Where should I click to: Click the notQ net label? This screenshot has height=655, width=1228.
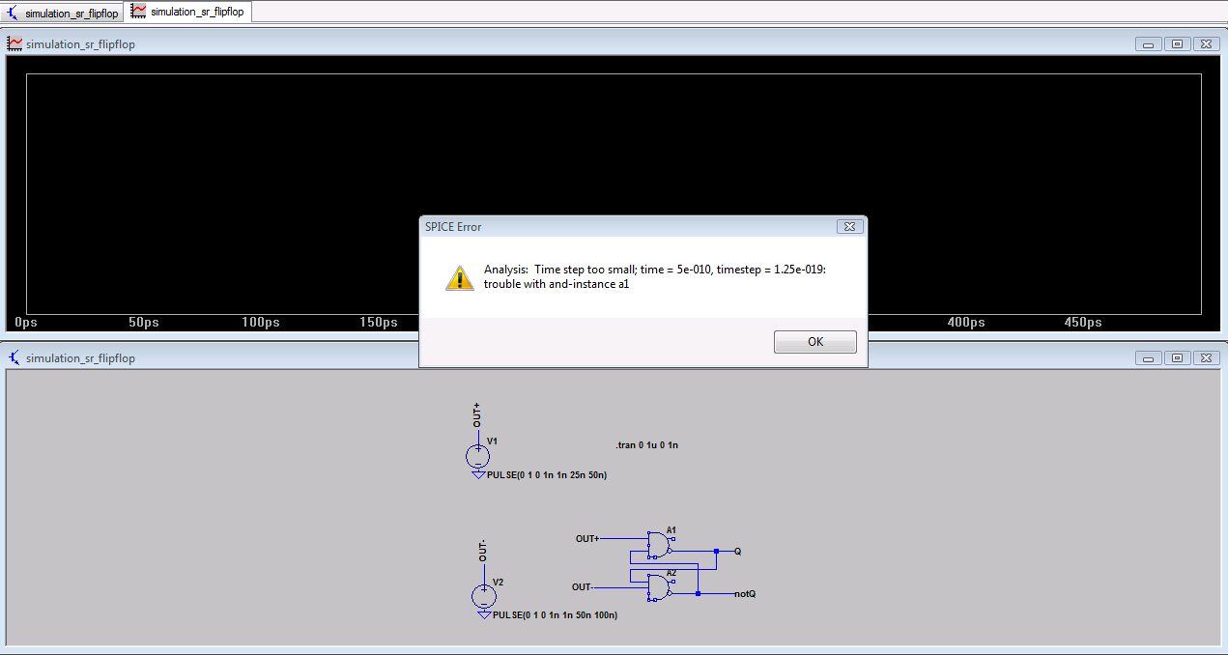[x=745, y=593]
